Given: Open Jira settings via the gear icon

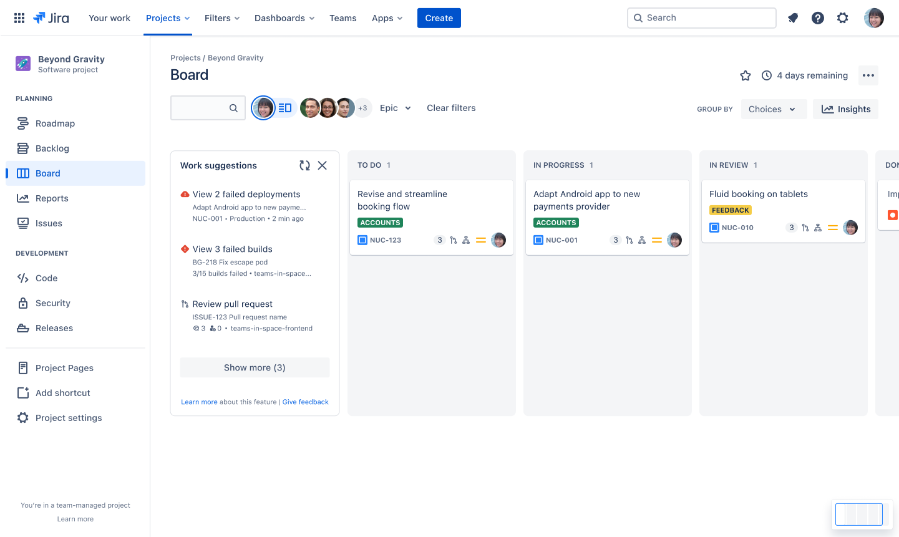Looking at the screenshot, I should click(x=842, y=17).
